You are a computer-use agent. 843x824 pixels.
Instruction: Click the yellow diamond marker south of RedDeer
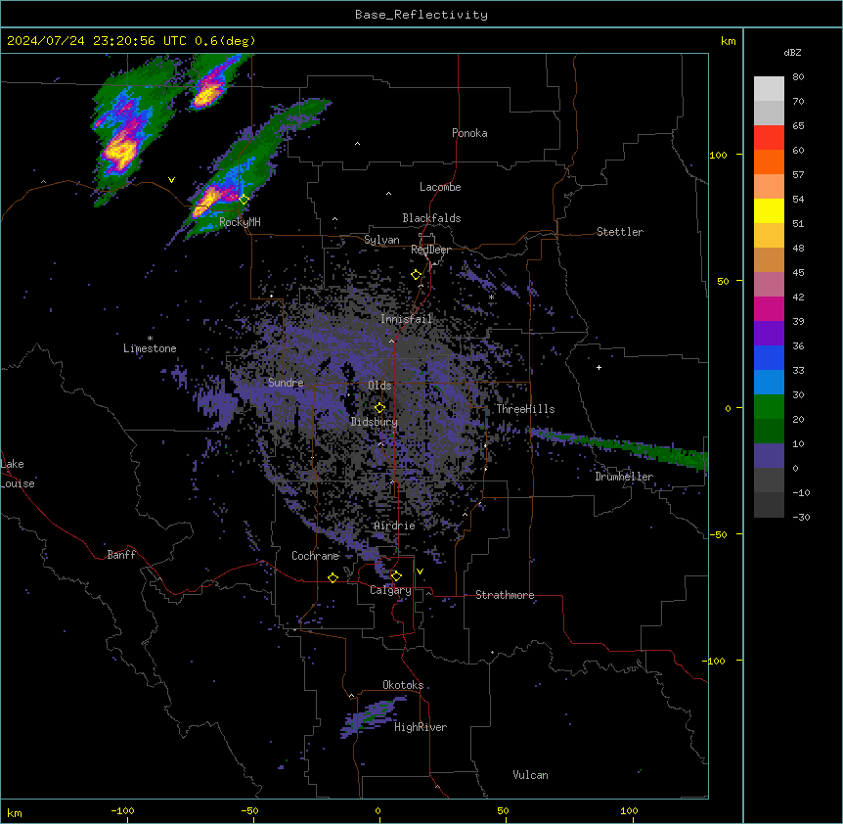416,275
